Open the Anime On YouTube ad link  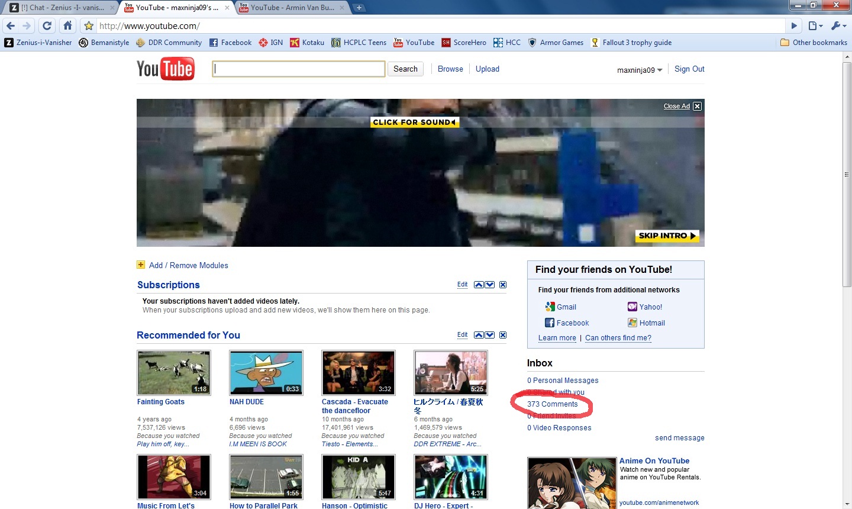point(654,460)
